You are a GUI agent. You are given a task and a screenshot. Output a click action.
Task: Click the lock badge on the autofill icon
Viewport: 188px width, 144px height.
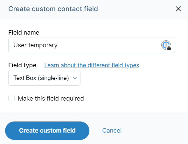pos(169,48)
